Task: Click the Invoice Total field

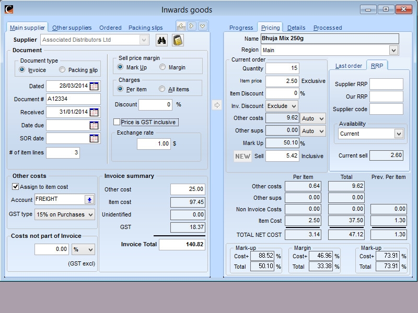Action: click(x=182, y=244)
